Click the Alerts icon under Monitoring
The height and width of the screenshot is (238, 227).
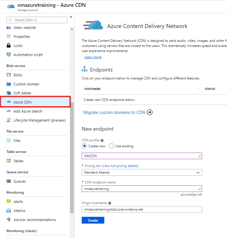[8, 202]
